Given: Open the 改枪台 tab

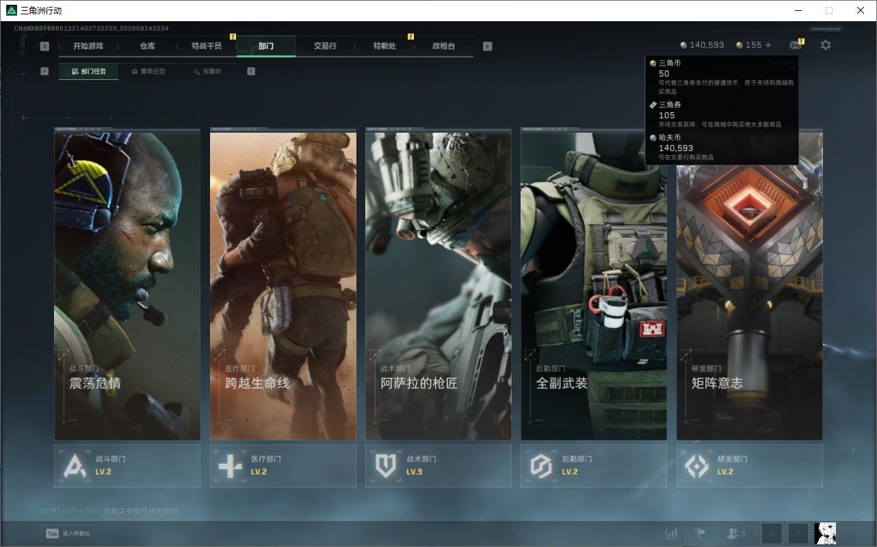Looking at the screenshot, I should coord(443,46).
